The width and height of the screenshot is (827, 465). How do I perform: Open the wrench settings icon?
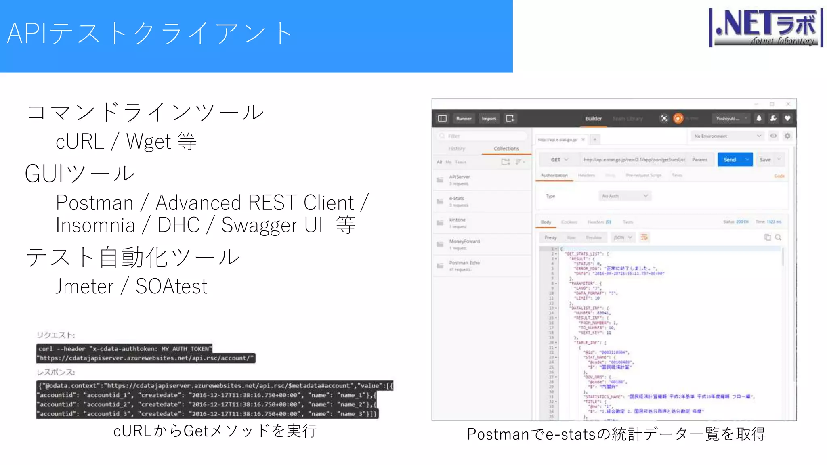[773, 118]
